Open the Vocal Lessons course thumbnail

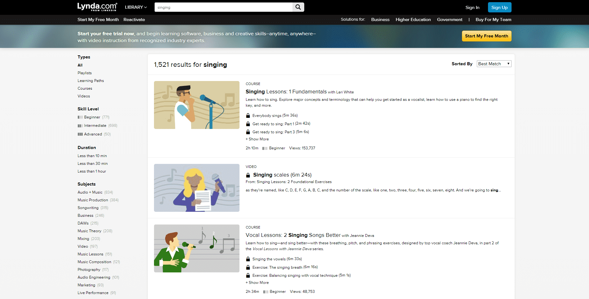pos(196,248)
